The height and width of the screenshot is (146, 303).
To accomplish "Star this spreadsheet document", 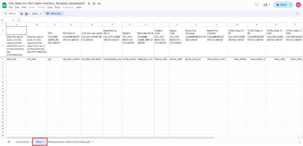I will [x=89, y=3].
